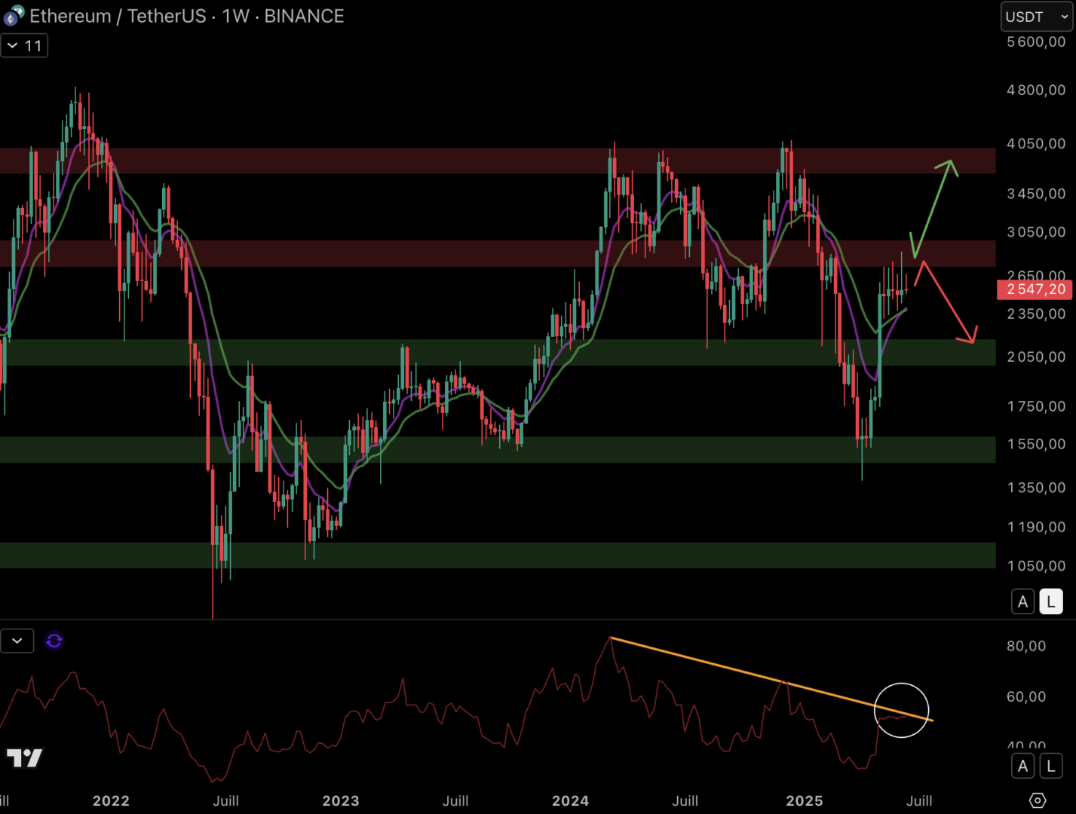Expand the 11 indicators legend
This screenshot has width=1076, height=814.
pyautogui.click(x=24, y=46)
